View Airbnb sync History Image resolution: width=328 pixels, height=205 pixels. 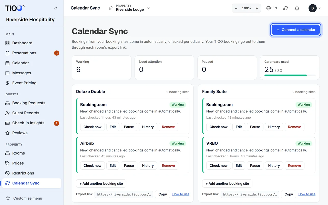[148, 166]
